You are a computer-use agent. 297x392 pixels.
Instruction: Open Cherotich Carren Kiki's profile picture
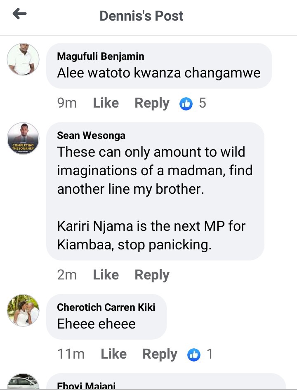point(23,310)
